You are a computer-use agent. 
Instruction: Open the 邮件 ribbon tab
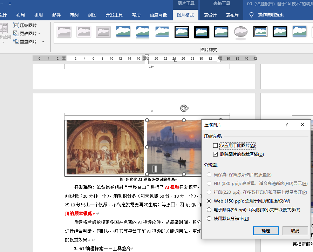[56, 15]
